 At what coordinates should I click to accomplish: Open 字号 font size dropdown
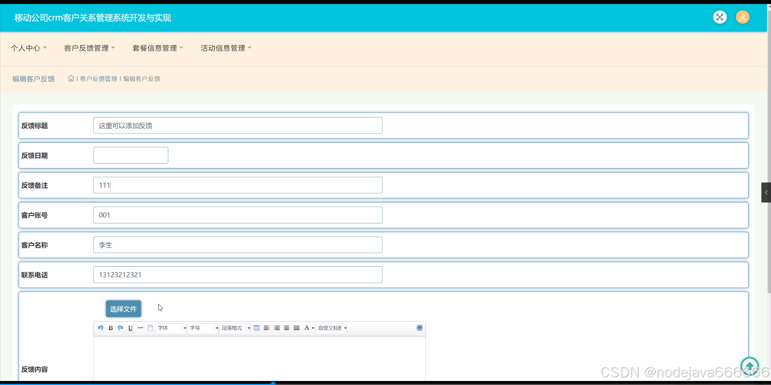[x=203, y=328]
